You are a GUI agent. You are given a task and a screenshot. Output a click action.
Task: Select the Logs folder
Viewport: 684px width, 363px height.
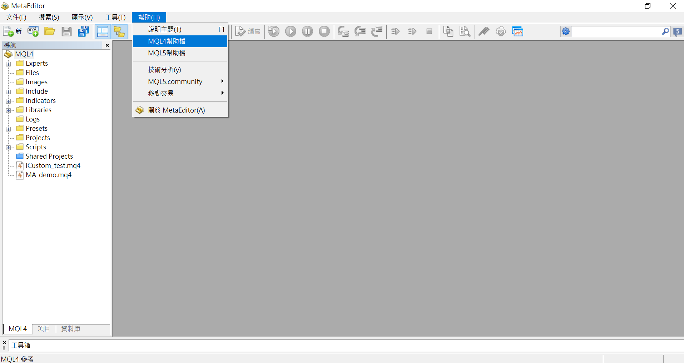pyautogui.click(x=33, y=119)
